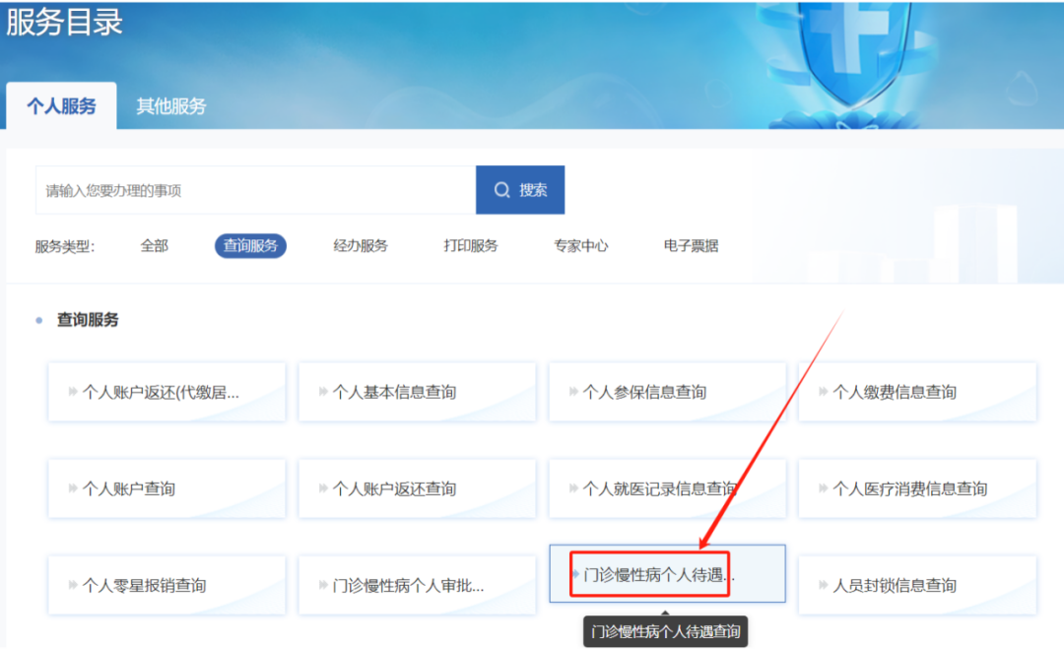The height and width of the screenshot is (649, 1064).
Task: Filter by 打印服务 service type
Action: tap(471, 246)
